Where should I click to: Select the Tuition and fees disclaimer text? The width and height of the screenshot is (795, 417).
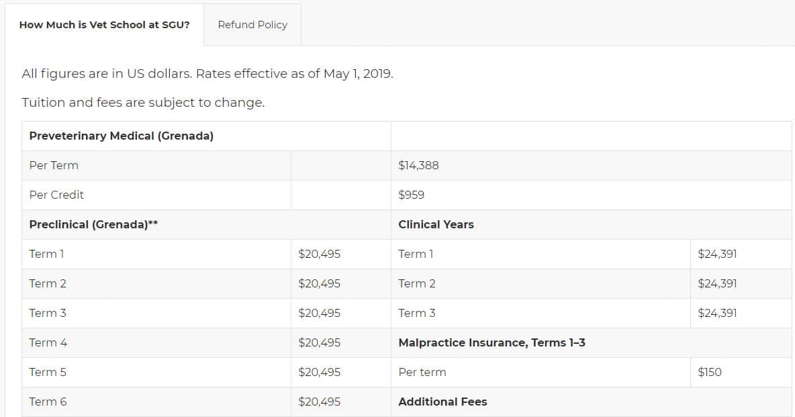pos(142,103)
